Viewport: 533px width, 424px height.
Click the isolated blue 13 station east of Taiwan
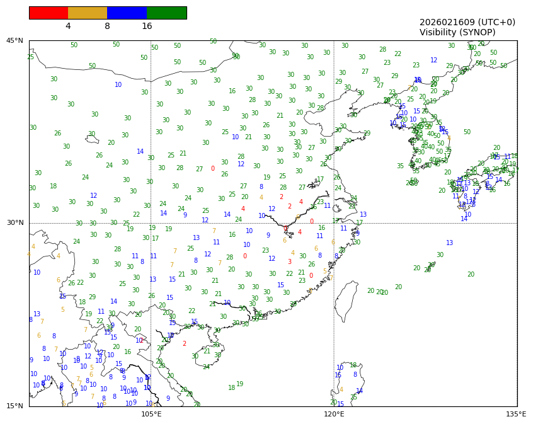pyautogui.click(x=449, y=243)
